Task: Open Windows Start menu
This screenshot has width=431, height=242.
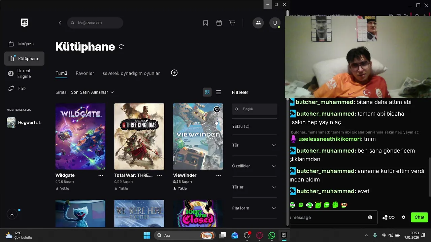Action: [147, 235]
